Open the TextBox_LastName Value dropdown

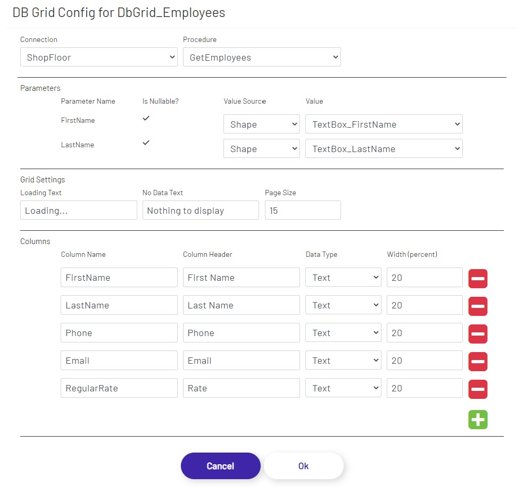pyautogui.click(x=384, y=148)
